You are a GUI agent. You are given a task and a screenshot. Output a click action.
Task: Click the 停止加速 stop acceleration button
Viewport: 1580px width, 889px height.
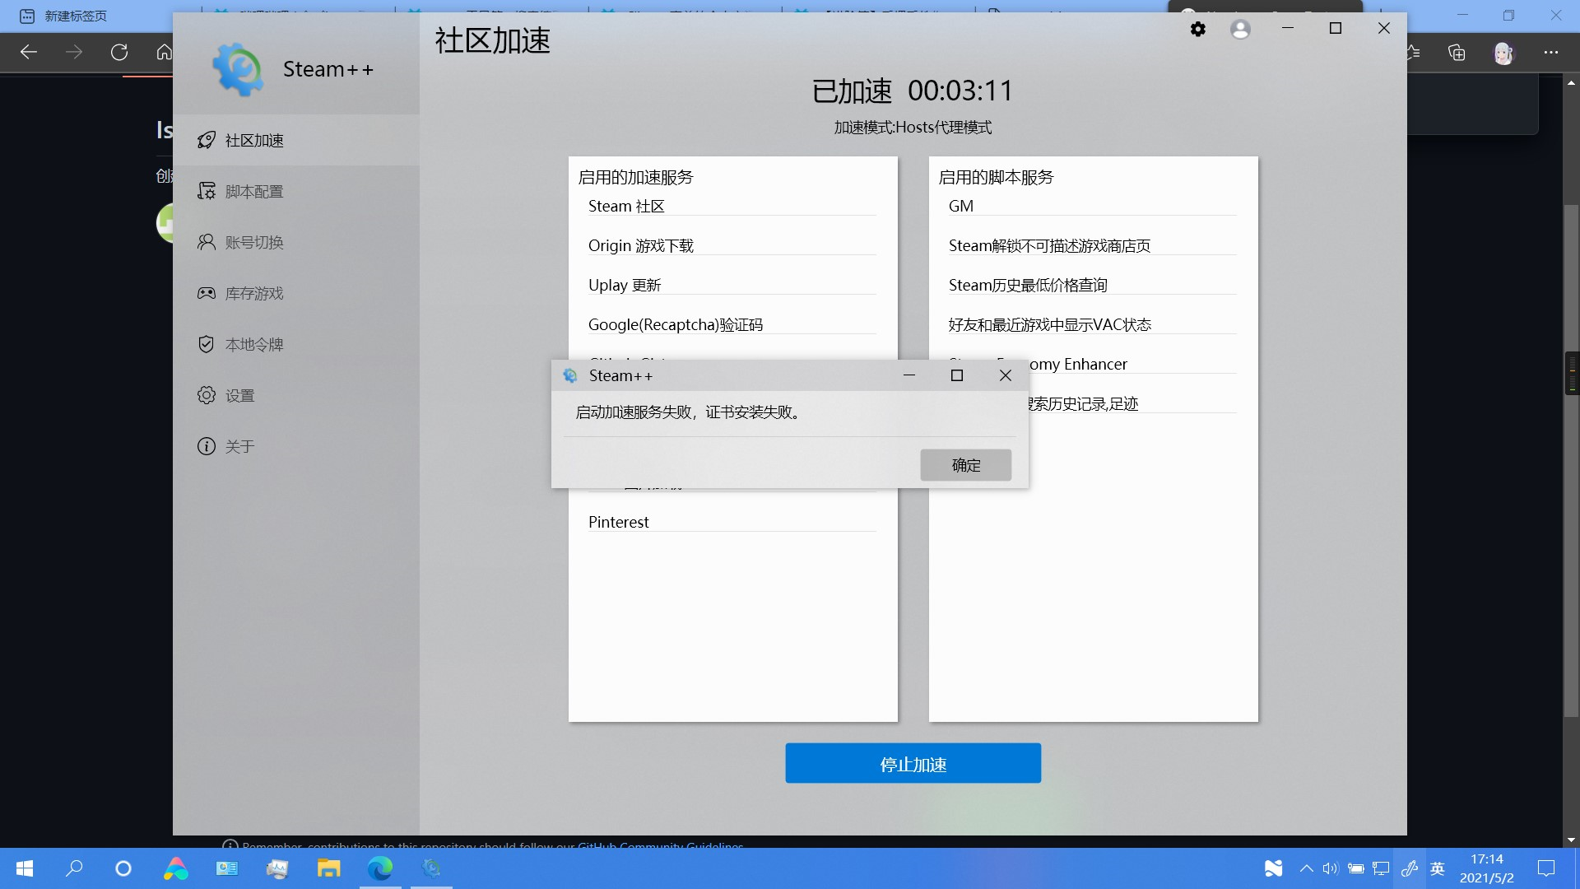point(913,764)
